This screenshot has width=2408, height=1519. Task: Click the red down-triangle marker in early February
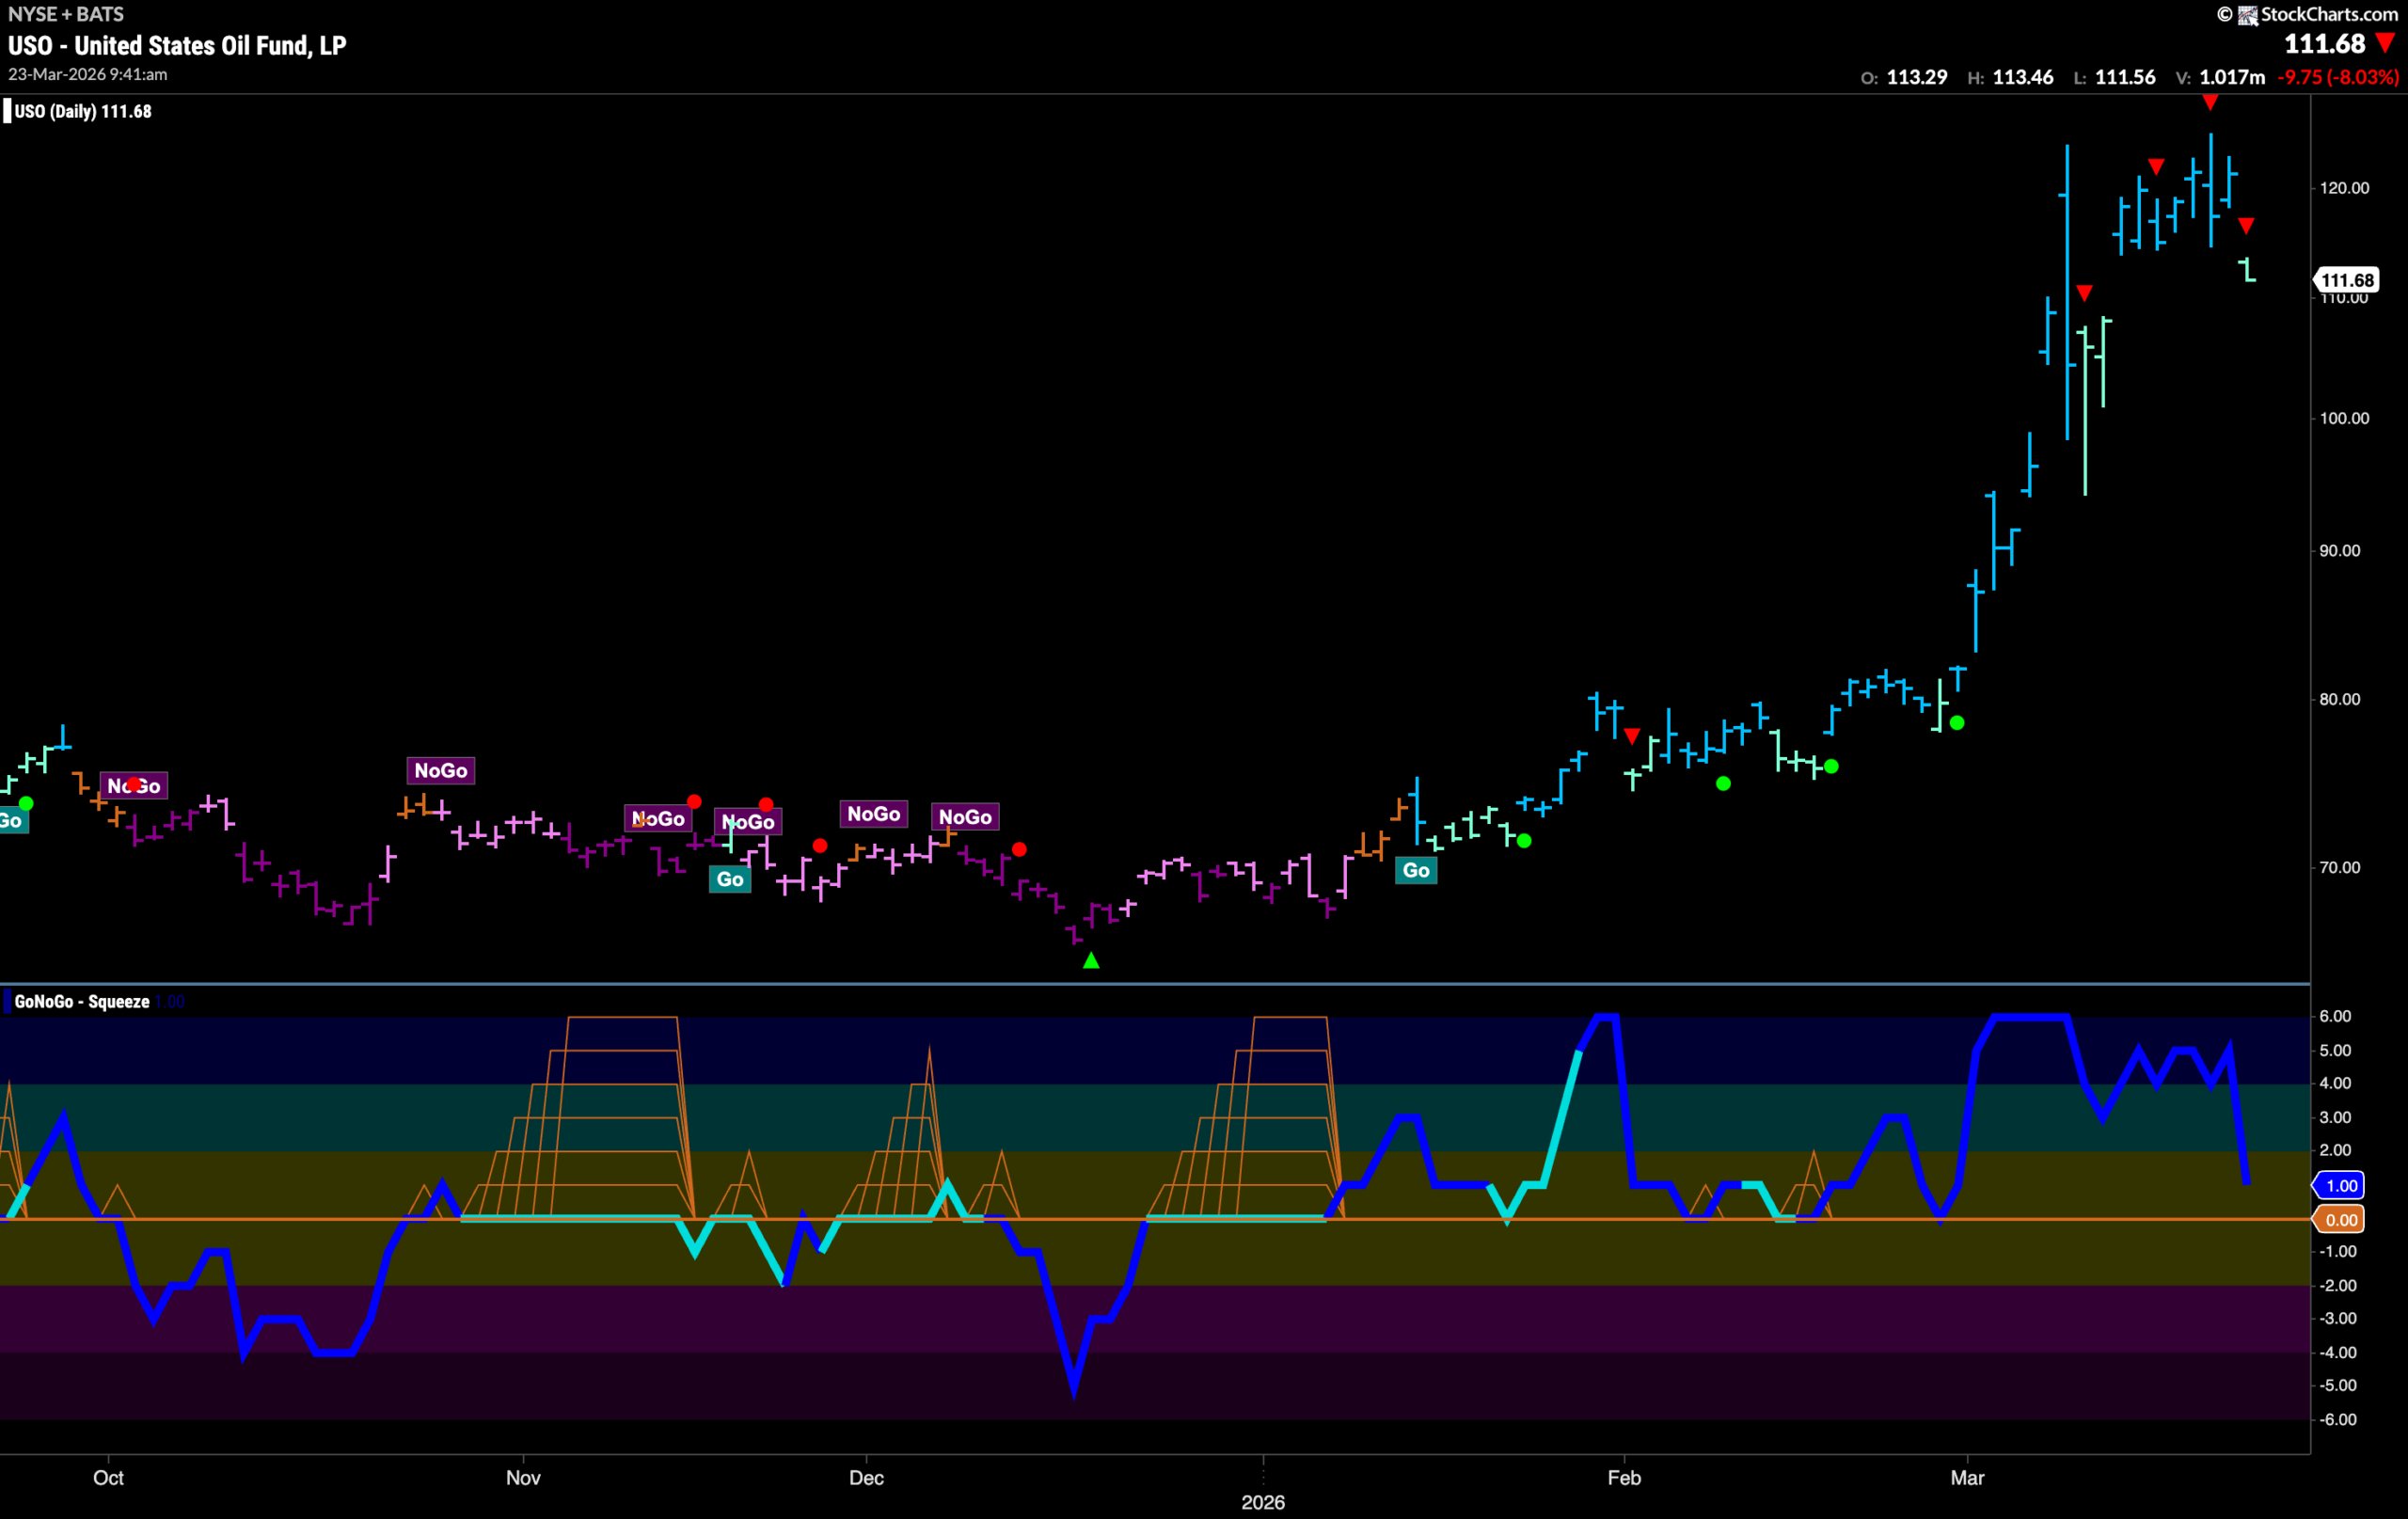pyautogui.click(x=1632, y=736)
